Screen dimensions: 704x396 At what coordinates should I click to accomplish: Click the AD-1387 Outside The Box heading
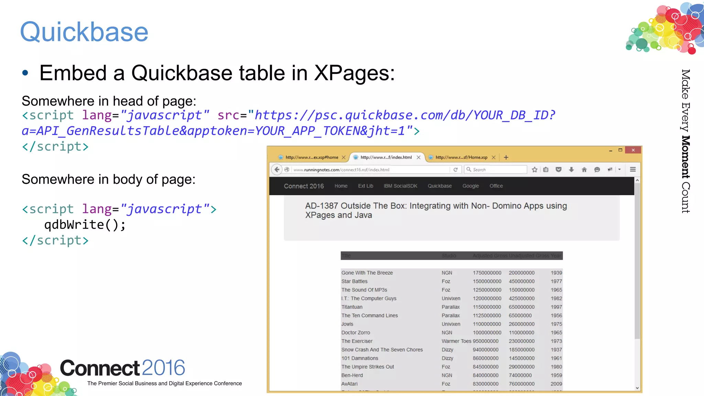tap(436, 210)
